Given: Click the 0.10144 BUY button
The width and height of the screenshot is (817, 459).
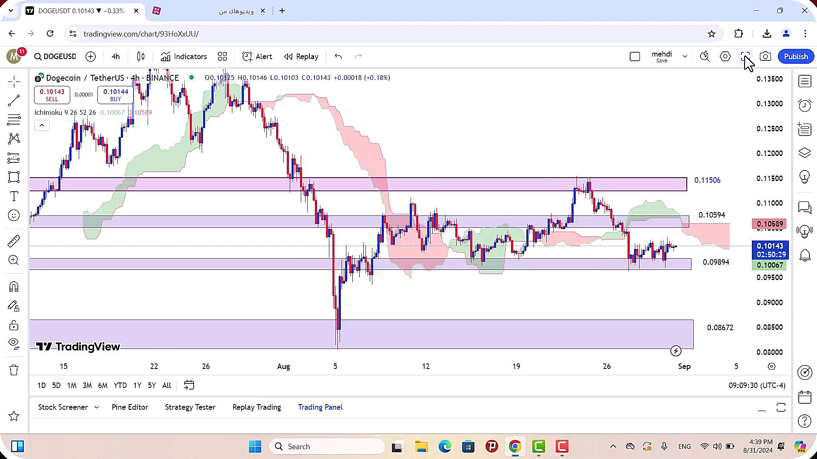Looking at the screenshot, I should pyautogui.click(x=116, y=95).
